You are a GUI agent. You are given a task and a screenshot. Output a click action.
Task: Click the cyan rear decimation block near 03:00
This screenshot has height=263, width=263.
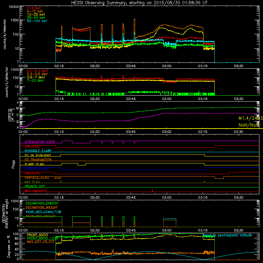(170, 219)
